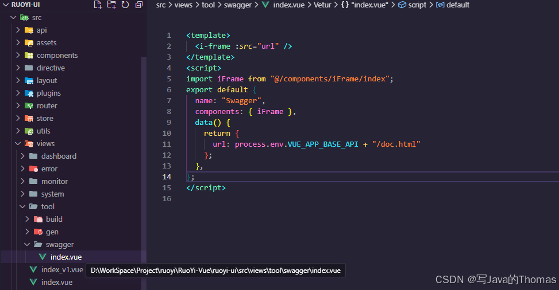Open the Vetur breadcrumb segment
This screenshot has height=290, width=559.
(323, 5)
